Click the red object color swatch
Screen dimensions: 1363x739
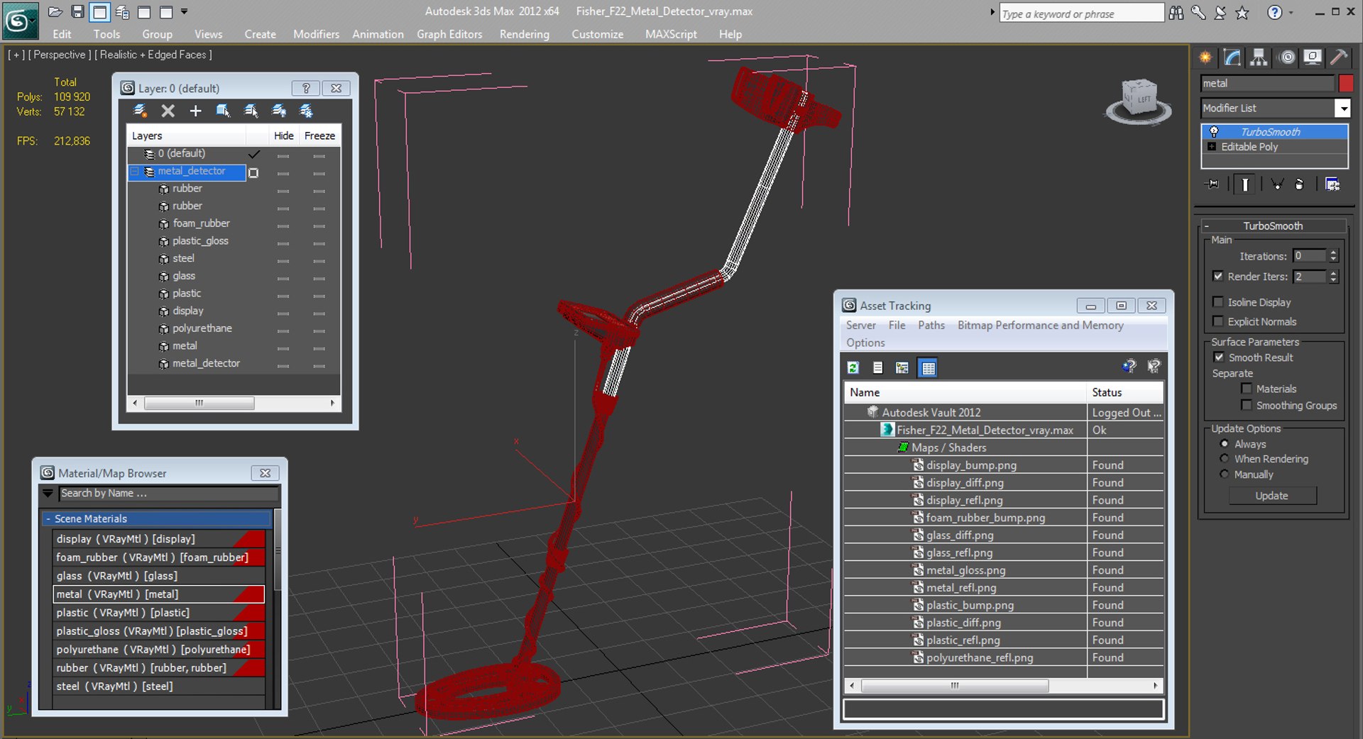[x=1345, y=84]
